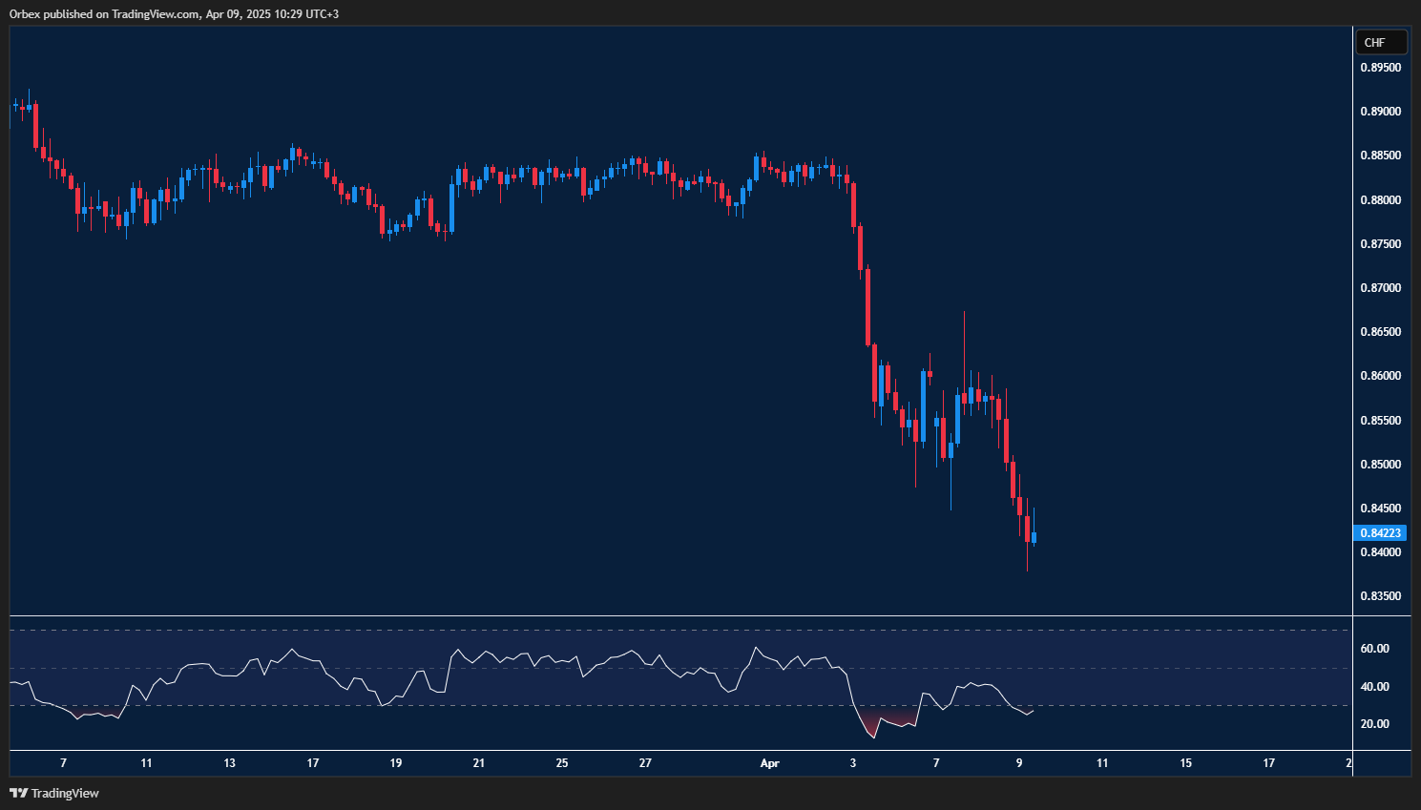Click the 0.86500 price scale value
The height and width of the screenshot is (810, 1421).
pyautogui.click(x=1381, y=331)
